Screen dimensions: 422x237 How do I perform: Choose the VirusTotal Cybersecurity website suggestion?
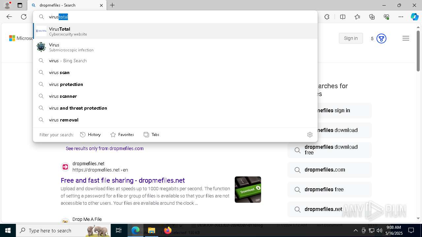175,31
